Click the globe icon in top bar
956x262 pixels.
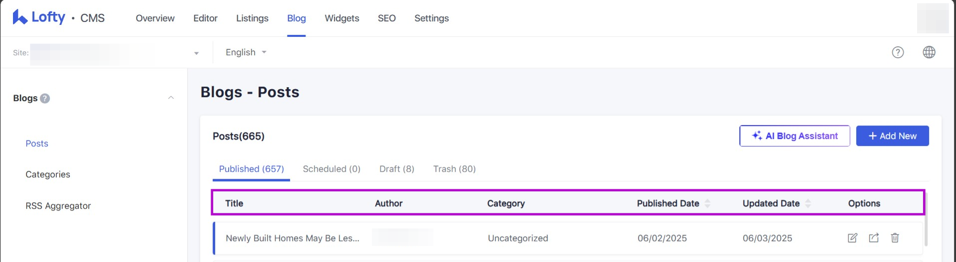(x=929, y=52)
